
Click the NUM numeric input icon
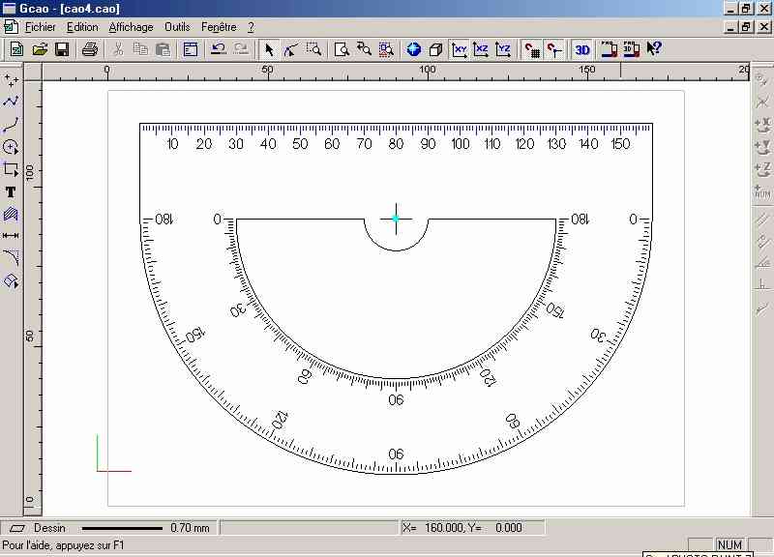click(762, 191)
